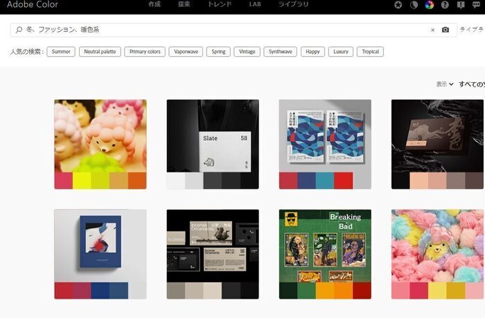This screenshot has height=318, width=485.
Task: Pick the yellow swatch under pom-pom image
Action: [x=437, y=290]
